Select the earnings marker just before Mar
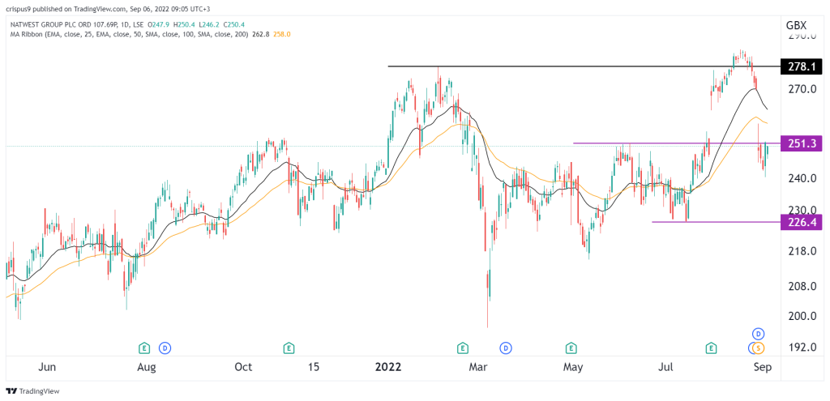 [x=463, y=348]
